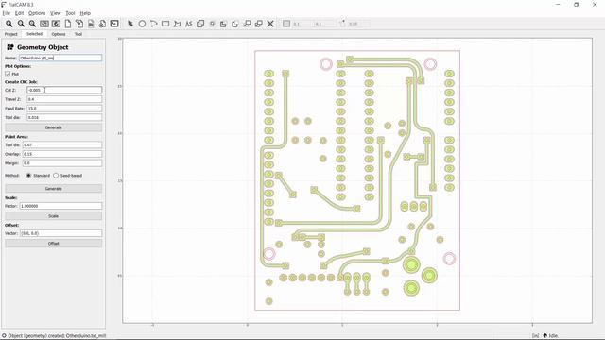Click the Scale button
The height and width of the screenshot is (340, 605).
[53, 216]
